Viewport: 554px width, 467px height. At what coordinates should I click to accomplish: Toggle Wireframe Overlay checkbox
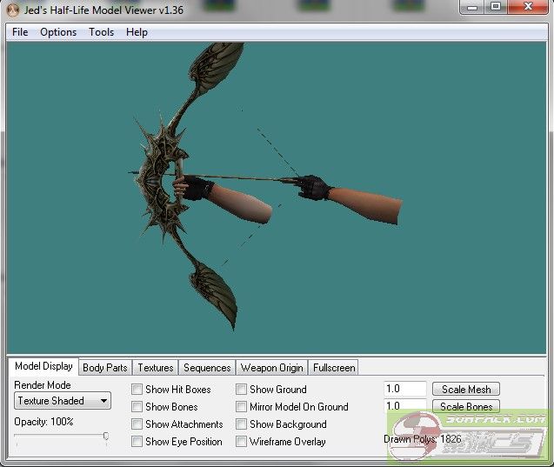(241, 442)
